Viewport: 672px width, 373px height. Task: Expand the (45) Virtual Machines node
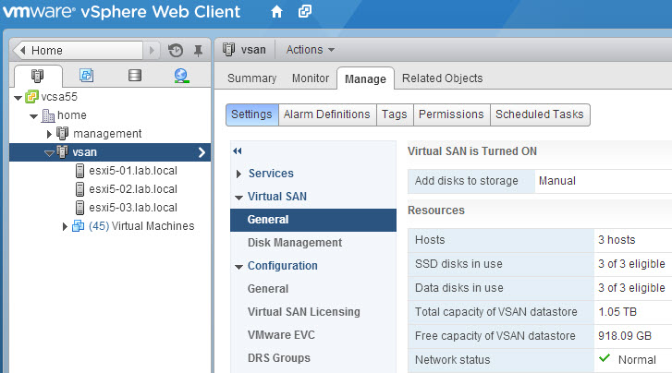[x=65, y=226]
